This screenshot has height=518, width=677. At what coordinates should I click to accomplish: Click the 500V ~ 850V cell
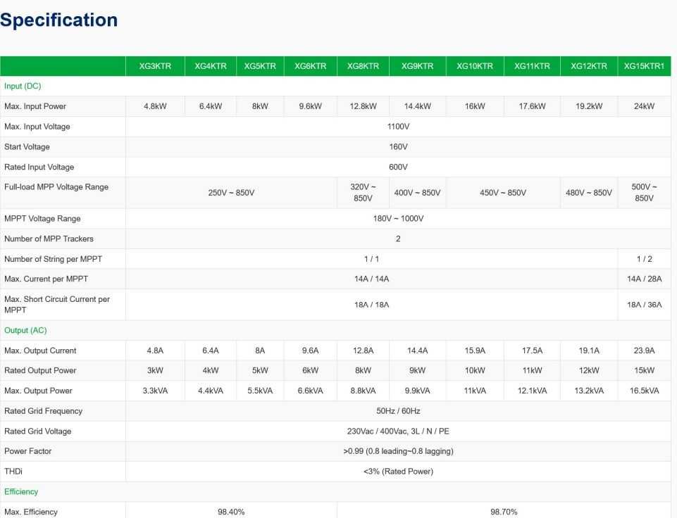click(644, 192)
